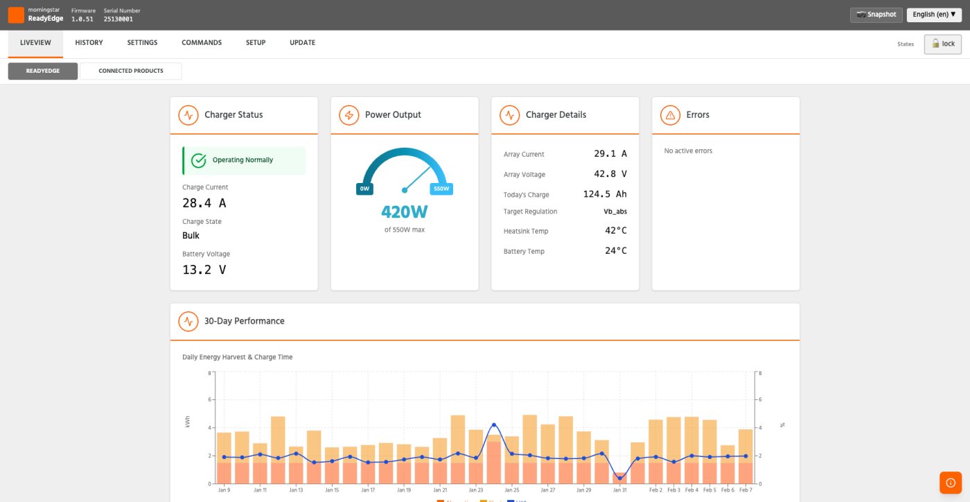Navigate to the SETUP tab
Viewport: 970px width, 502px height.
pos(256,43)
